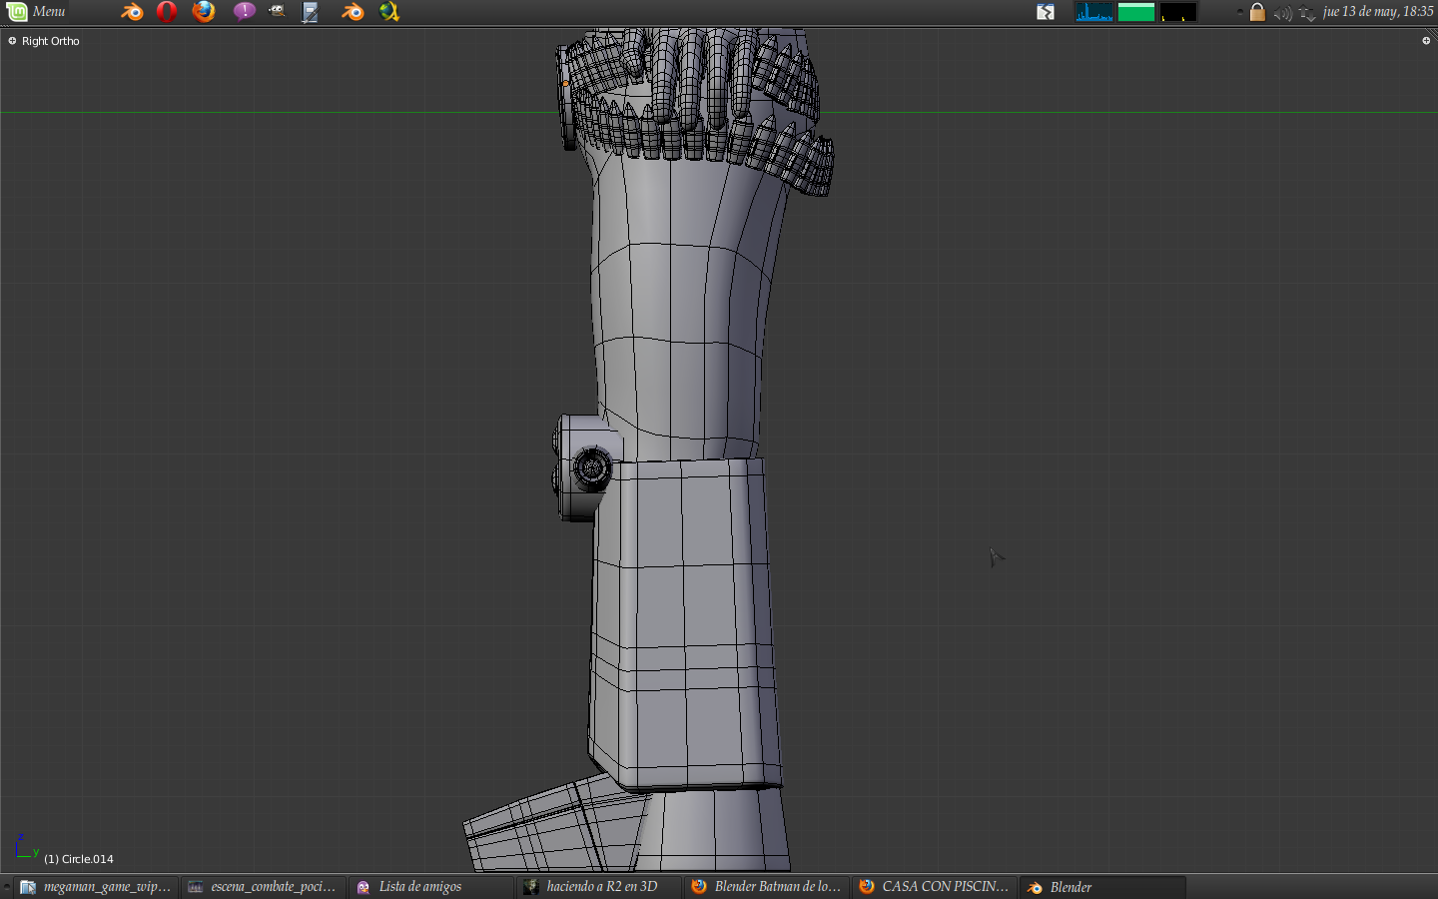Click the show desktop icon in the panel
The image size is (1438, 899).
click(1046, 12)
